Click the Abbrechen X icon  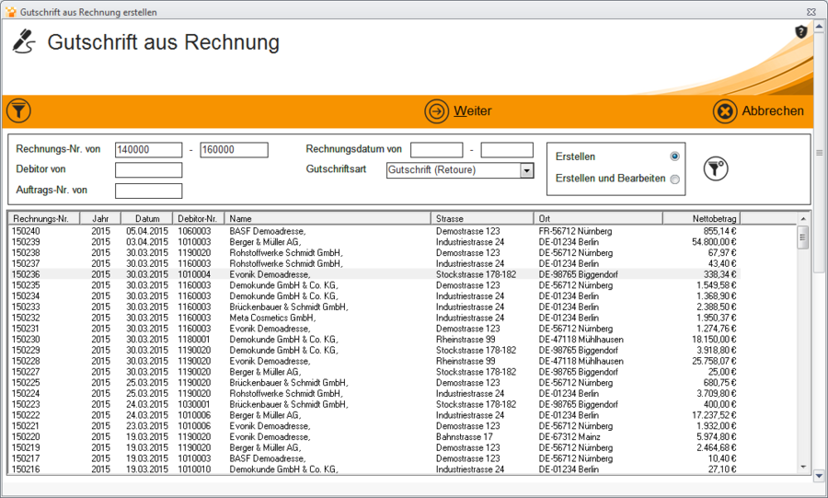pyautogui.click(x=725, y=111)
